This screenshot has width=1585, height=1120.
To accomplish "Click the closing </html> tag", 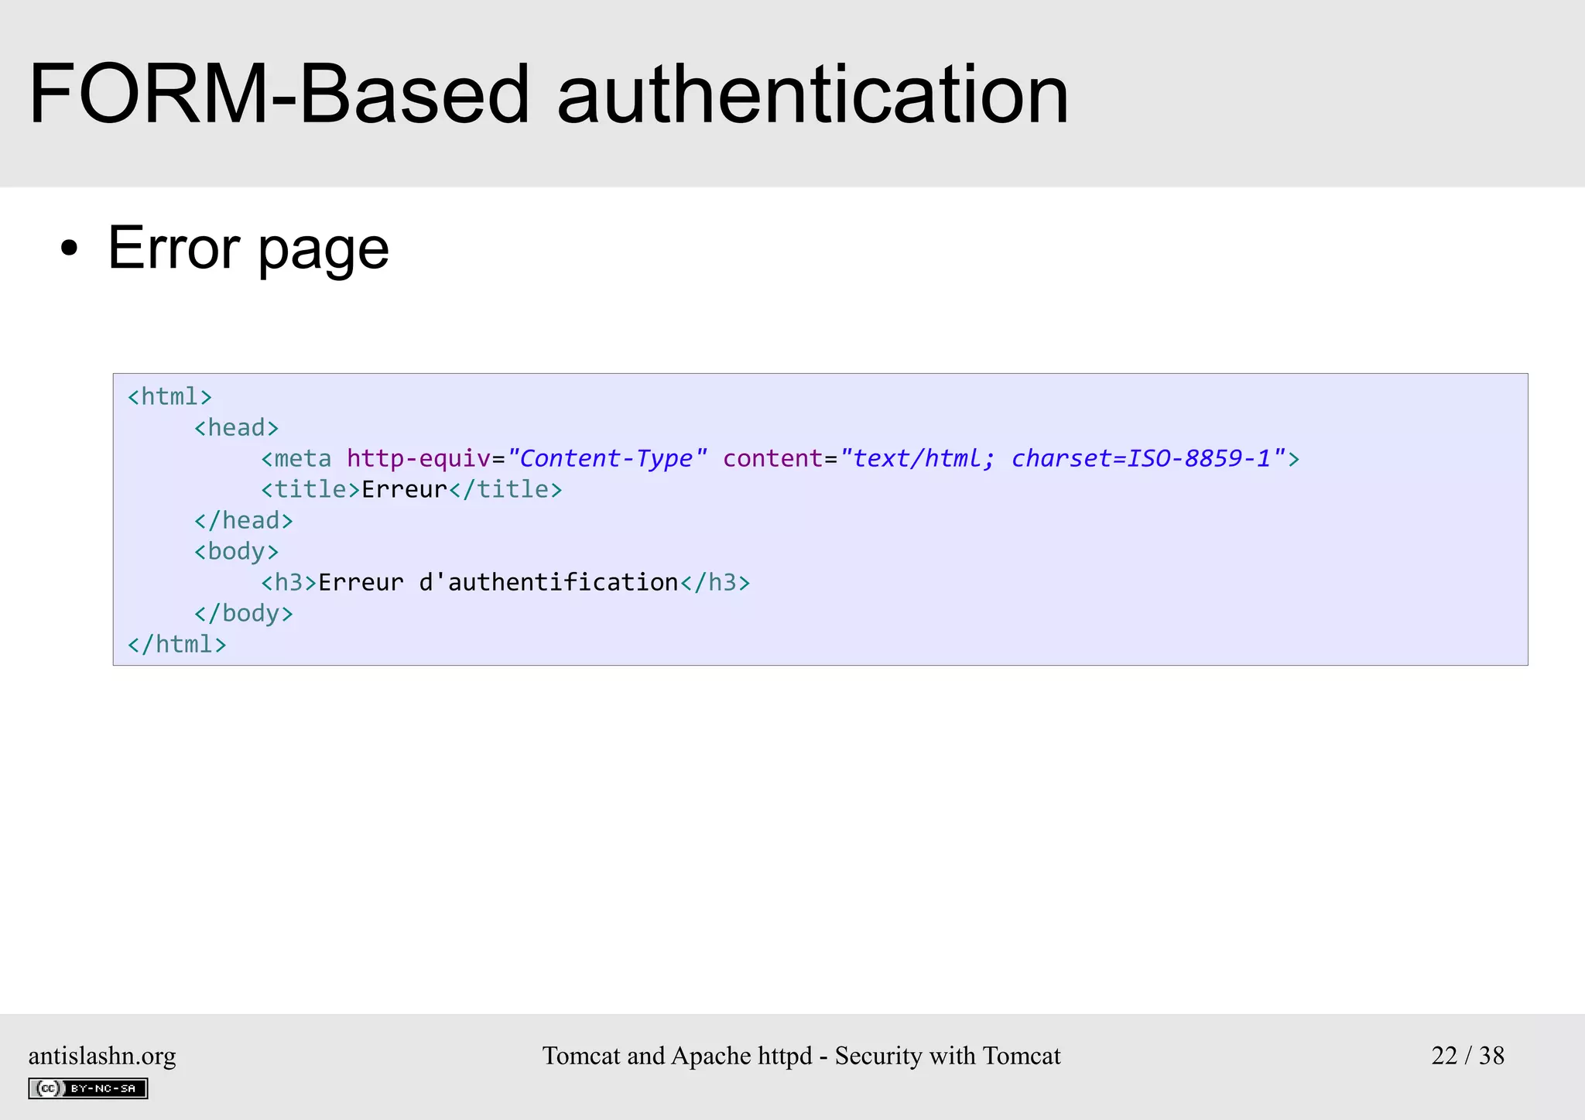I will pos(177,645).
